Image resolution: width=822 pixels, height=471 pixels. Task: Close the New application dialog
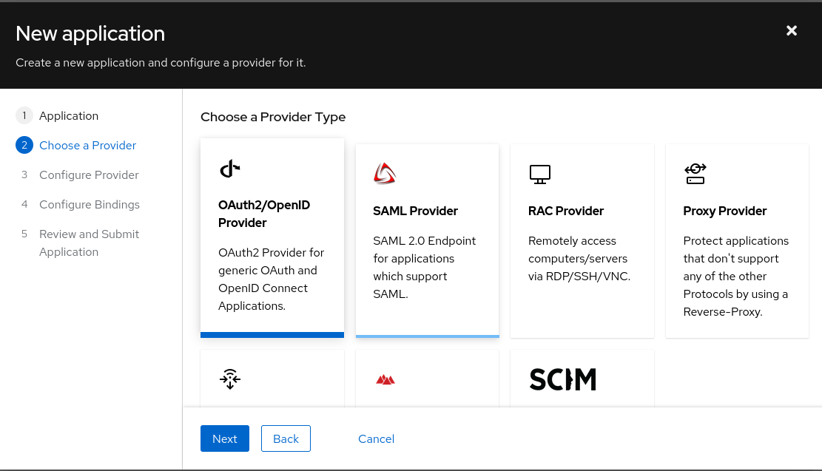pyautogui.click(x=792, y=30)
